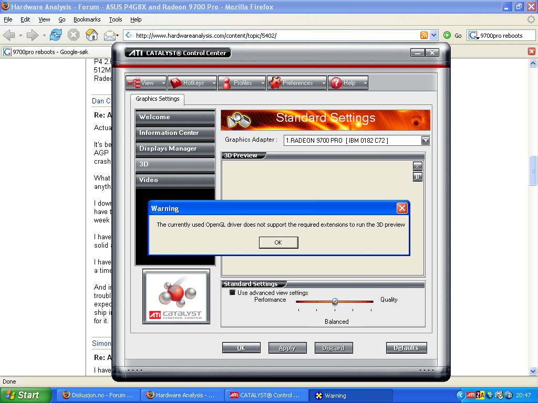Viewport: 538px width, 403px height.
Task: Click the green Go button icon
Action: [x=447, y=35]
